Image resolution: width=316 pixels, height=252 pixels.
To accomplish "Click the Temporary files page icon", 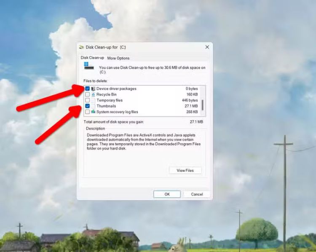I will pos(93,101).
